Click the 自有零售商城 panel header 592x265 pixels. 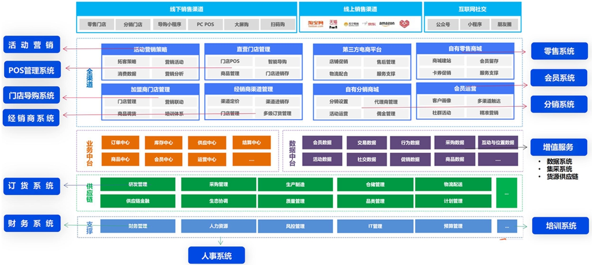(x=465, y=49)
